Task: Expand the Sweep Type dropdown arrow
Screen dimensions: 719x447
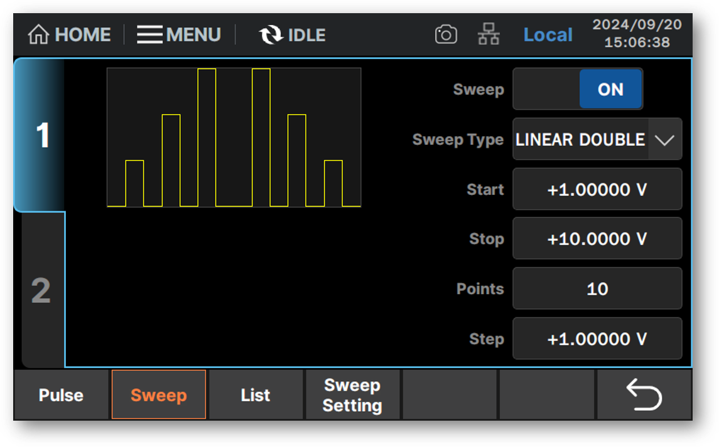Action: coord(664,139)
